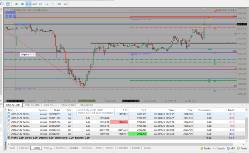The width and height of the screenshot is (249, 153).
Task: Open the indicators list icon in toolbar
Action: tap(8, 4)
